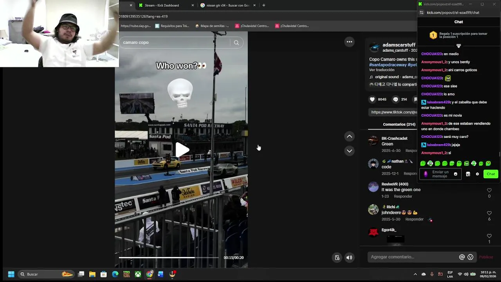Viewport: 501px width, 282px height.
Task: Open the 'Requisitos para Trá...' bookmark
Action: 172,26
